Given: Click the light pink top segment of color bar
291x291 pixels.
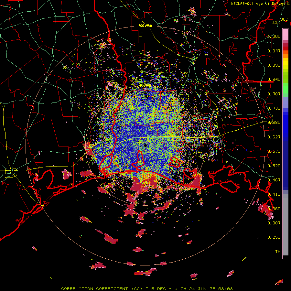Looking at the screenshot, I should tap(286, 34).
